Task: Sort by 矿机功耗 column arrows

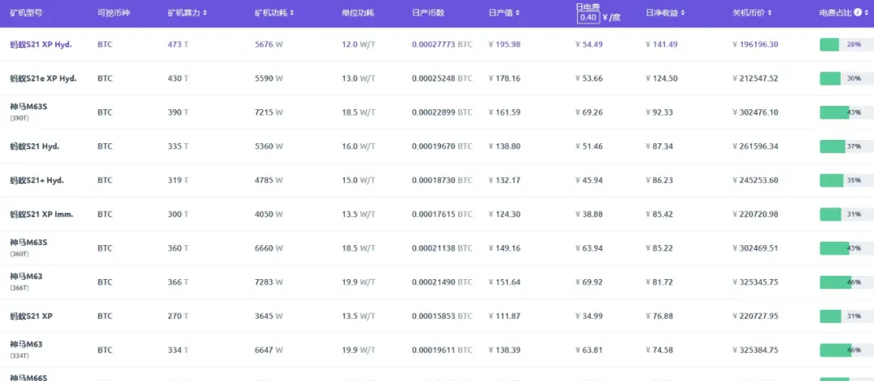Action: click(x=292, y=13)
